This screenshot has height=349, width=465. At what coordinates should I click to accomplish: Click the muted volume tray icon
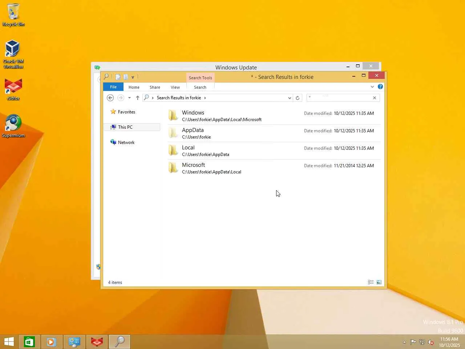(x=431, y=342)
